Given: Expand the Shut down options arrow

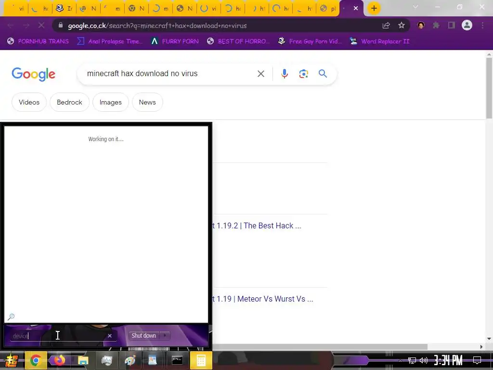Looking at the screenshot, I should (x=165, y=336).
